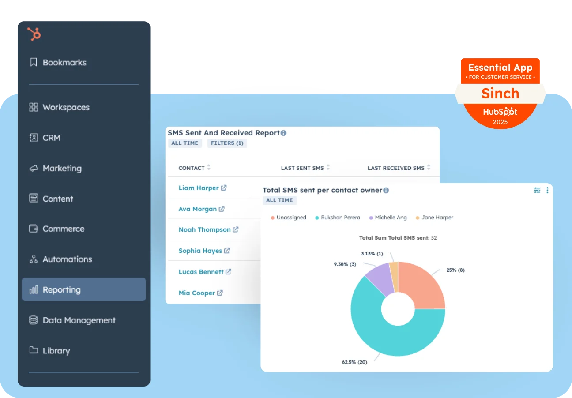
Task: Open Data Management from the sidebar
Action: (79, 320)
